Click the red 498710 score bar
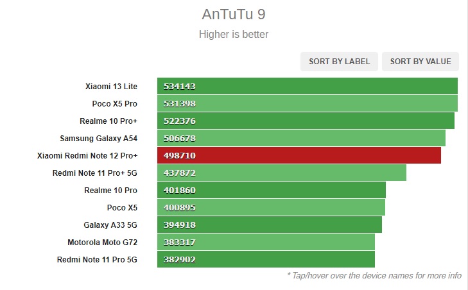Viewport: 468px width, 290px height. (x=299, y=155)
